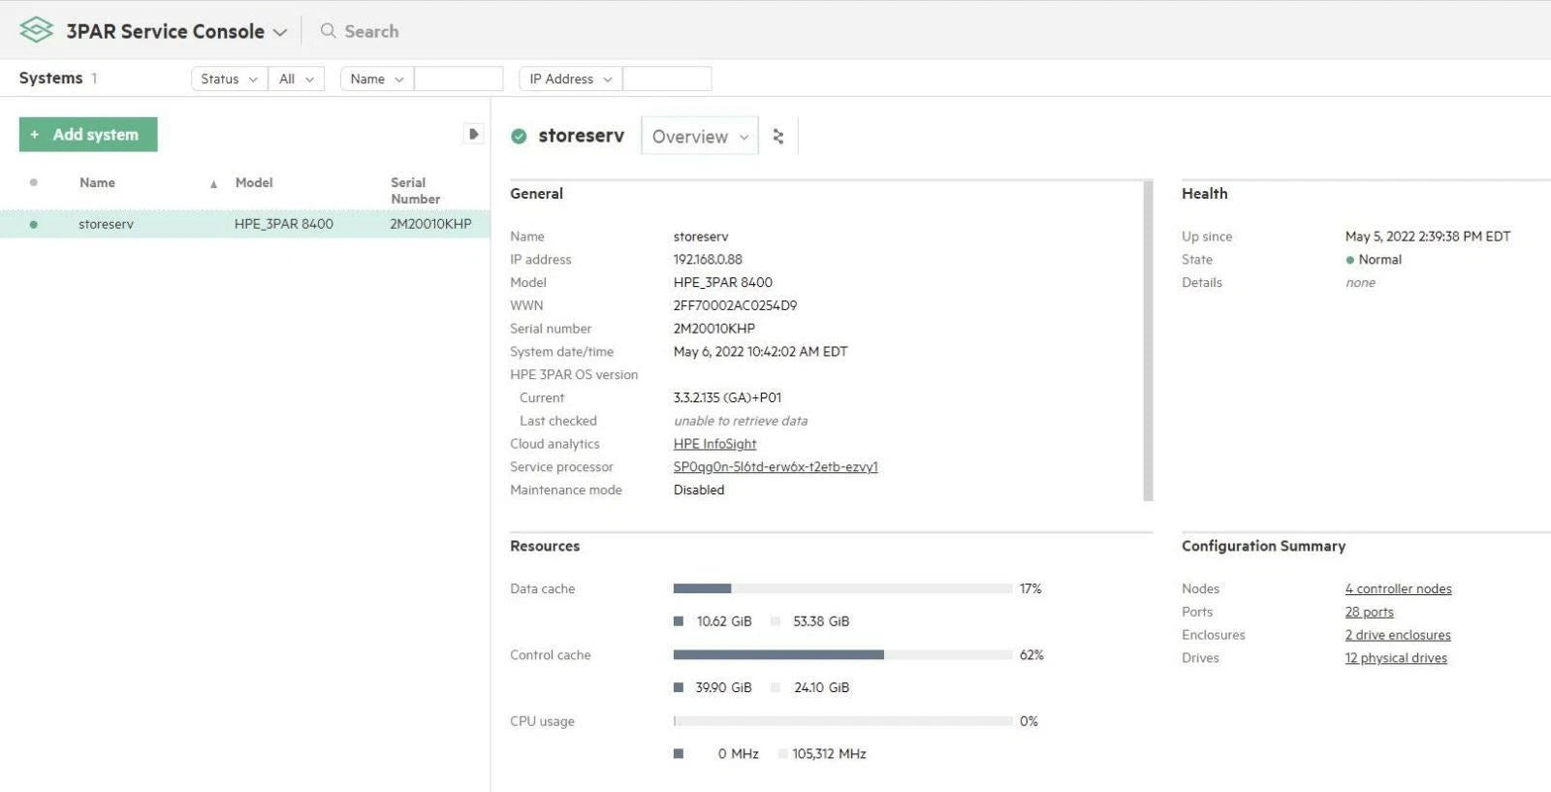Click the Add system button
The image size is (1551, 792).
click(x=88, y=135)
